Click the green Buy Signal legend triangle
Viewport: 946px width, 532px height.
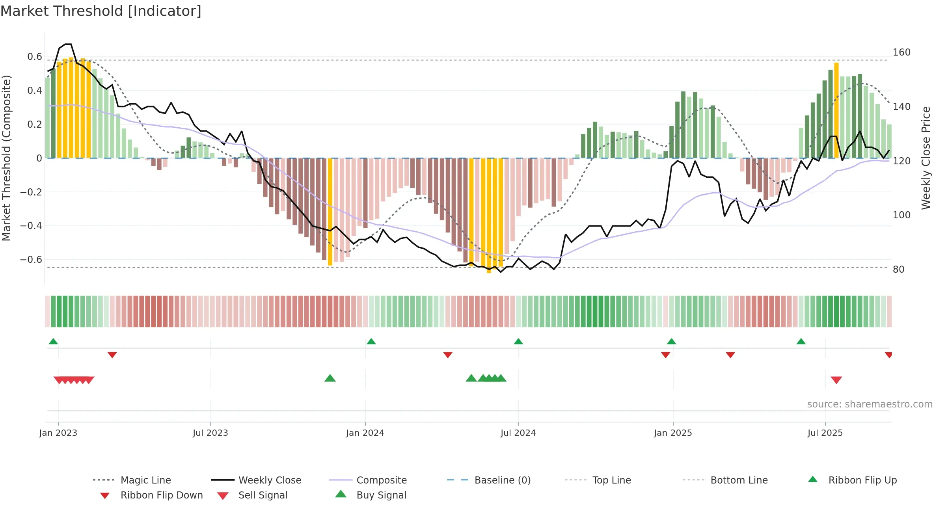tap(341, 494)
